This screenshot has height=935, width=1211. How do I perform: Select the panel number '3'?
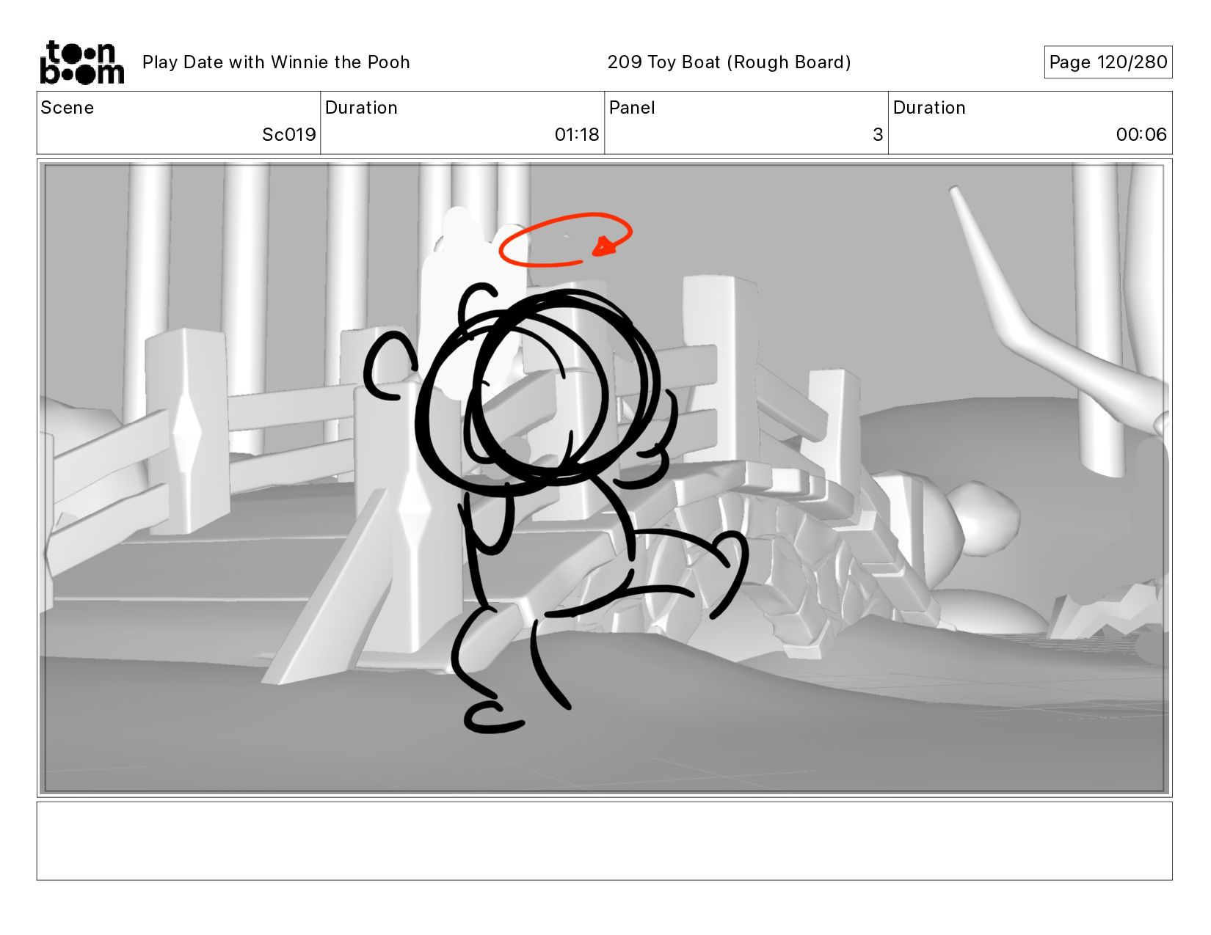(x=878, y=135)
